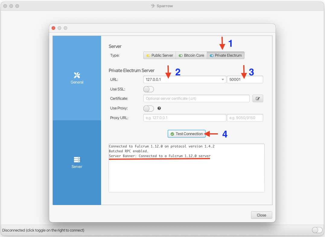Click the connection results text area
This screenshot has width=325, height=237.
(186, 168)
